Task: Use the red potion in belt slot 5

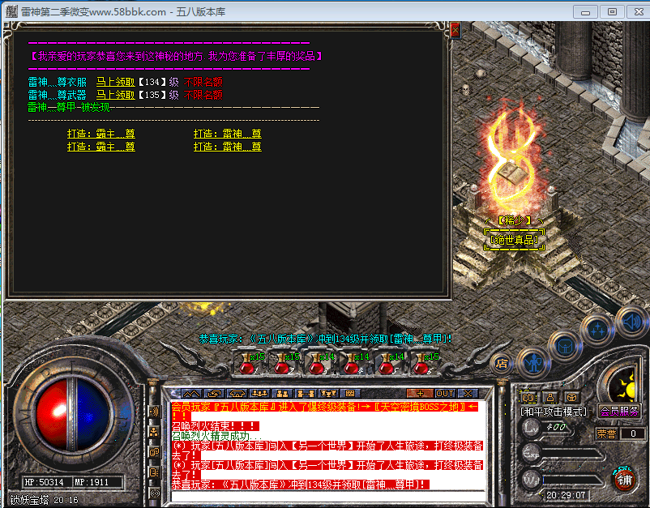Action: pyautogui.click(x=387, y=364)
